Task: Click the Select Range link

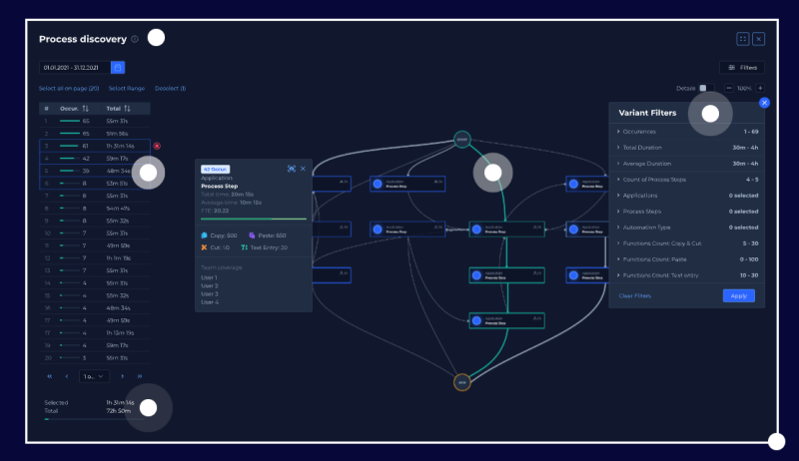Action: click(x=127, y=88)
